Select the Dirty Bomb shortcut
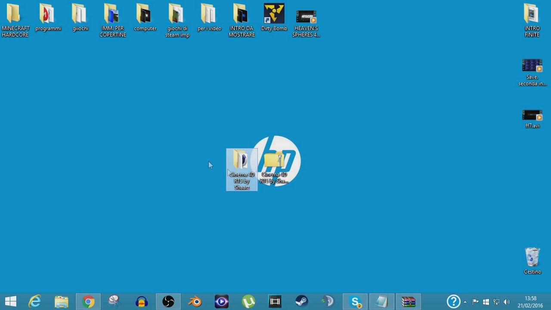This screenshot has height=310, width=551. point(274,18)
